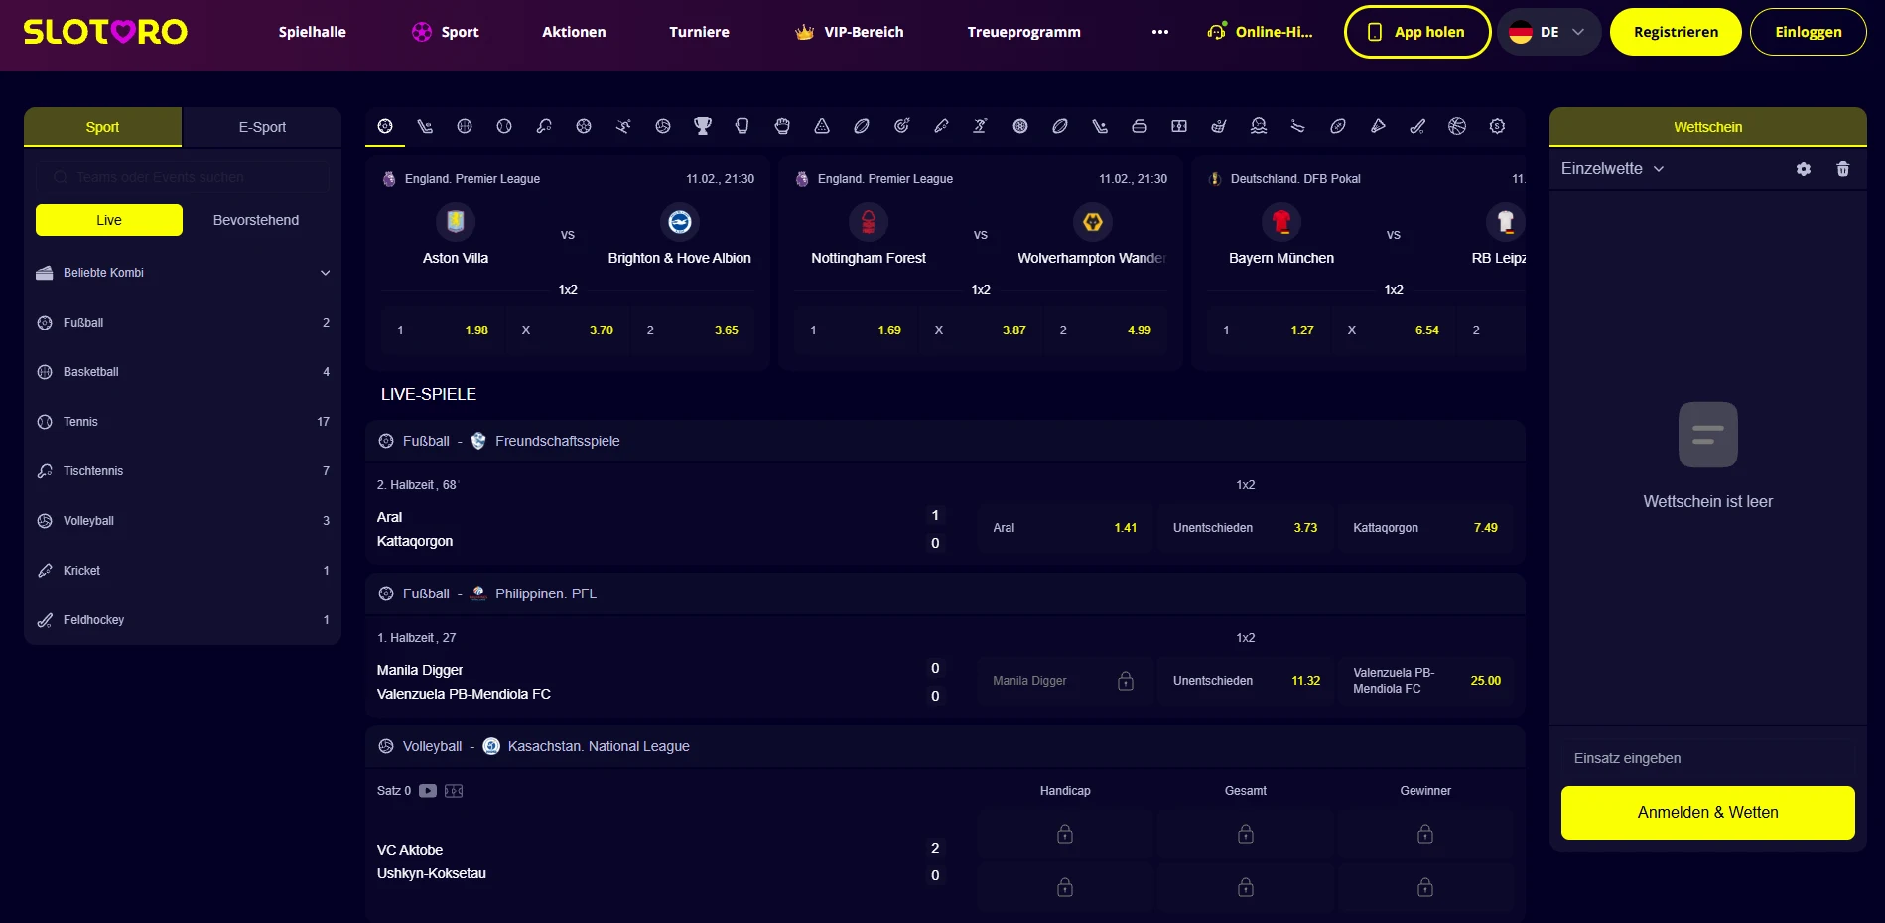Open the billiards sport via the snooker icon

(x=822, y=126)
